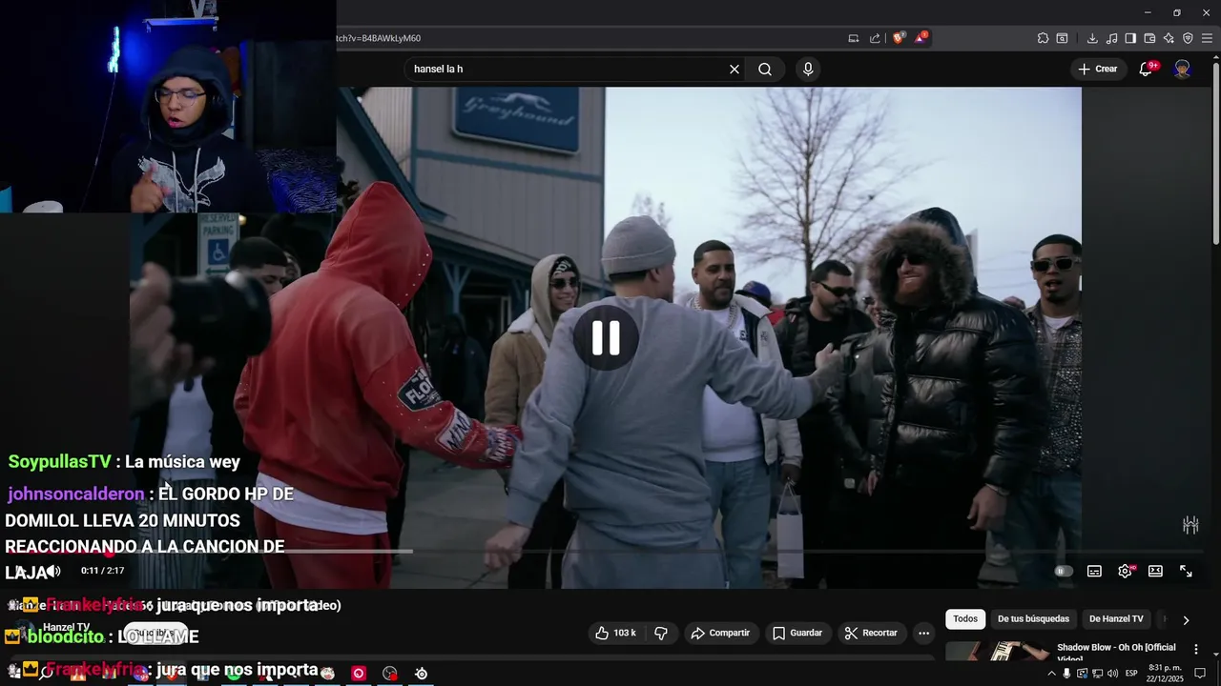This screenshot has height=686, width=1221.
Task: Click the Compartir share button
Action: tap(720, 633)
